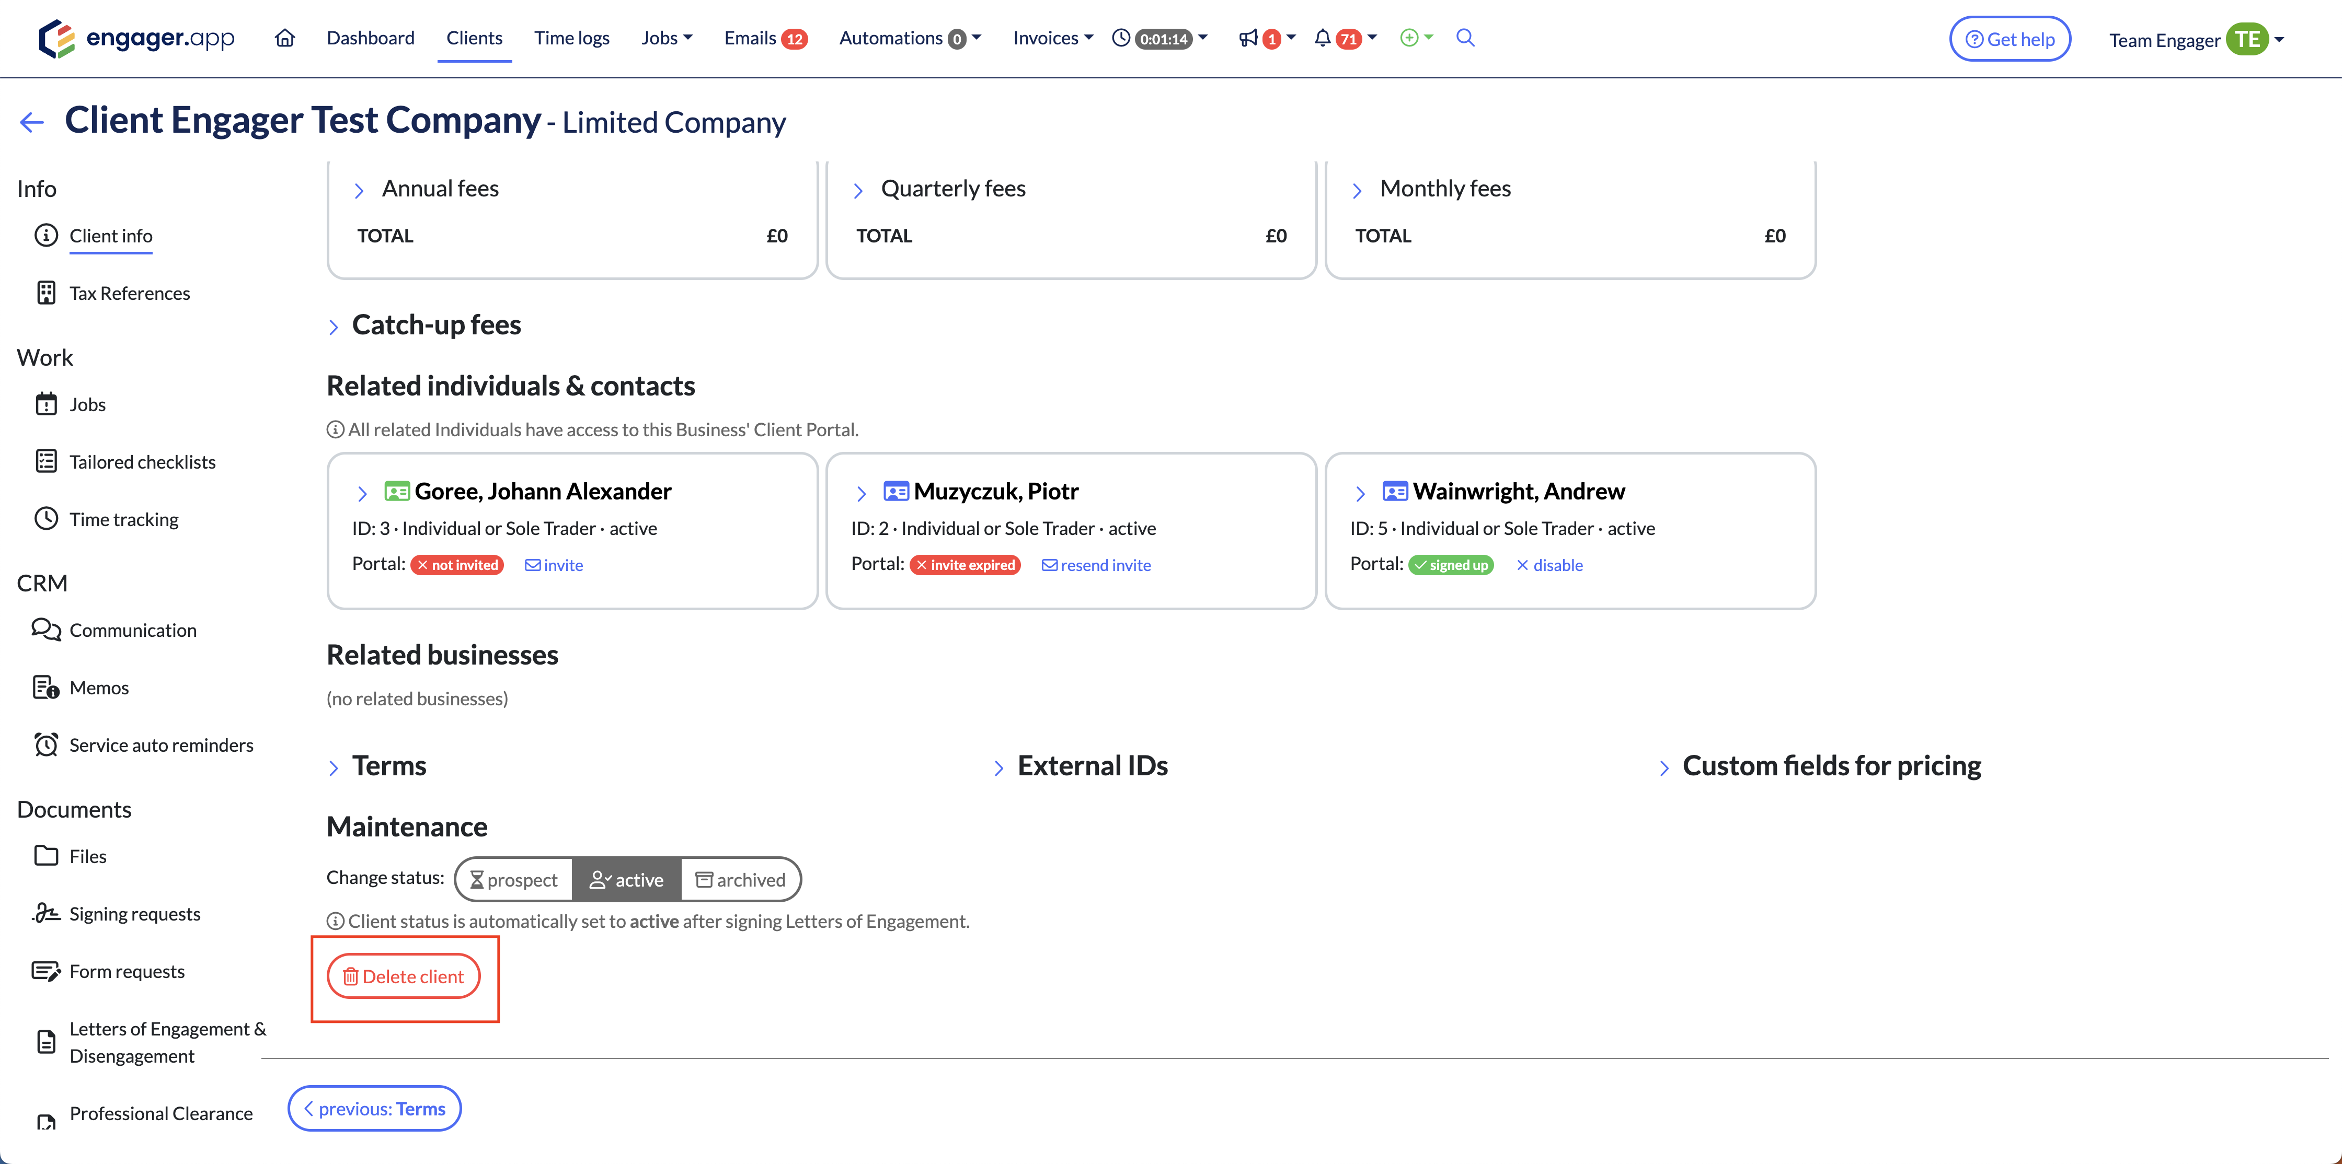
Task: Click the back arrow beside client name
Action: click(32, 123)
